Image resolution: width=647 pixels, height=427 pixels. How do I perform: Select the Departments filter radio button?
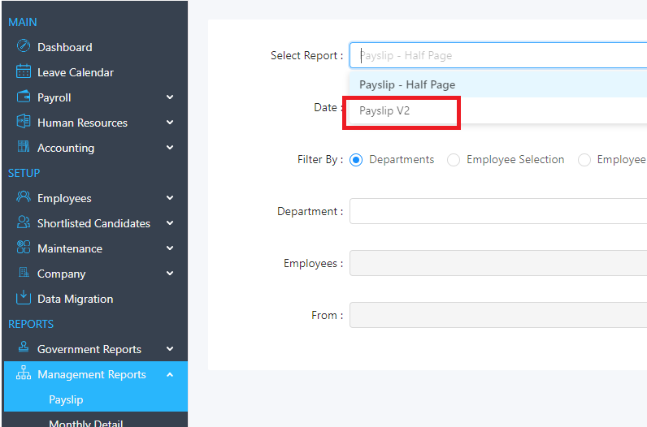tap(356, 159)
